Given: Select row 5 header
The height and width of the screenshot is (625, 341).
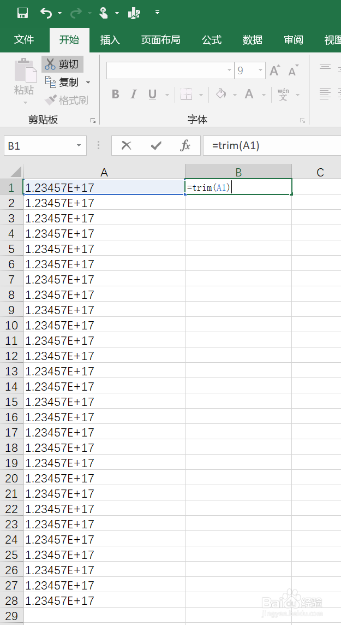Looking at the screenshot, I should coord(11,249).
